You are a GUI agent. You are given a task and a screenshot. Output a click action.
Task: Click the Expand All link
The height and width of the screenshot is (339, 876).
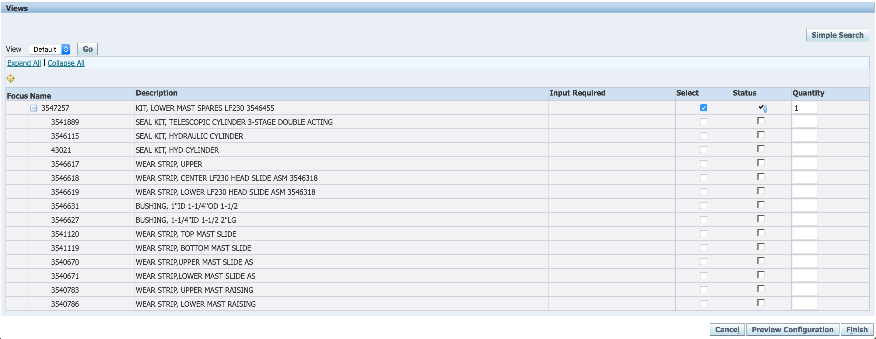click(x=24, y=63)
